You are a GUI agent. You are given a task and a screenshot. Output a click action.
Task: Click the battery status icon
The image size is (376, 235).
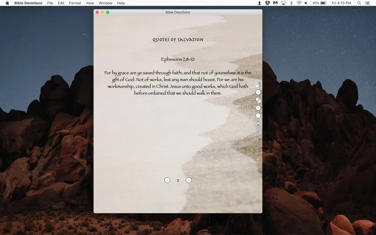[x=323, y=3]
